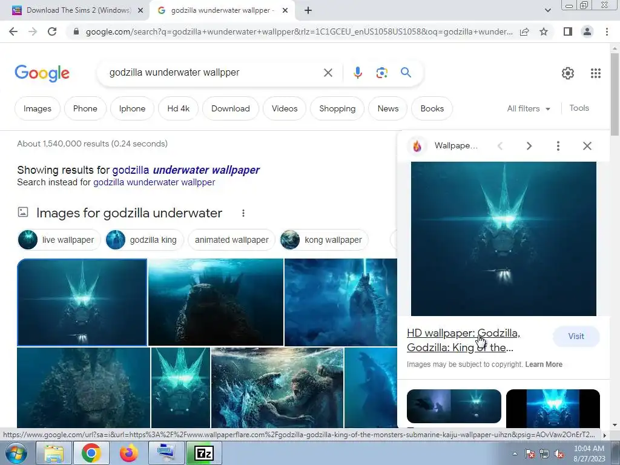Click the browser address bar URL
This screenshot has height=465, width=620.
pos(299,31)
